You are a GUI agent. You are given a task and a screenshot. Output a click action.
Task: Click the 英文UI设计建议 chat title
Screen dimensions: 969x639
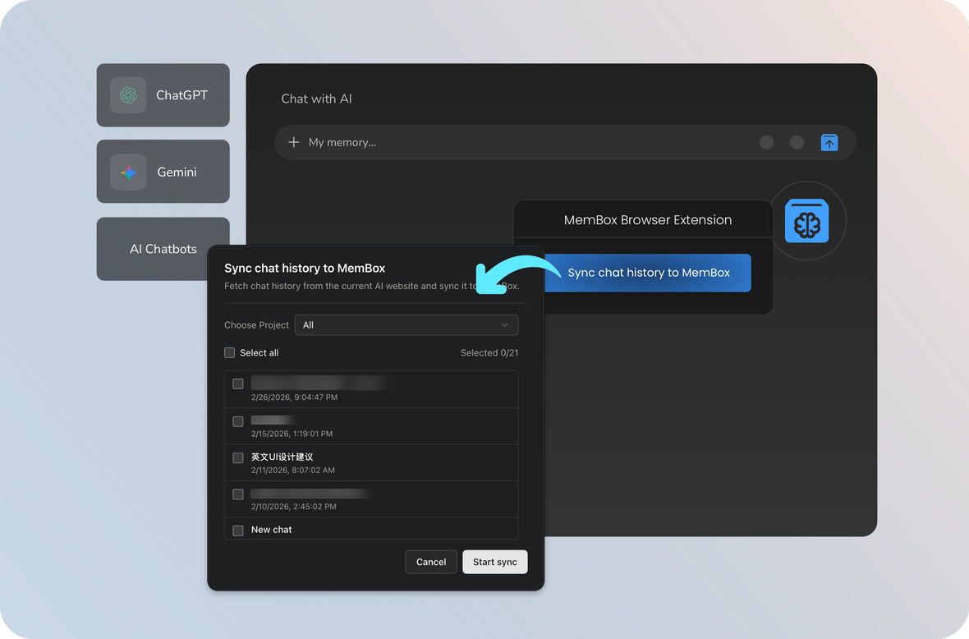282,457
